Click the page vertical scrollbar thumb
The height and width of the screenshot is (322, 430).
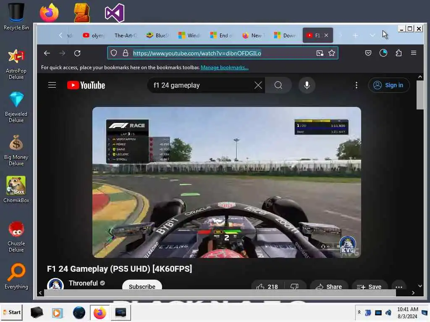click(x=420, y=95)
